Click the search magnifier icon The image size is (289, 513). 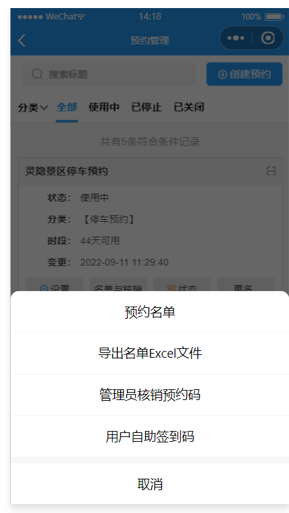point(37,74)
